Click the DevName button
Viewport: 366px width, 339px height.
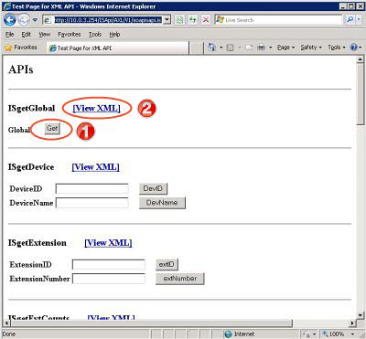(162, 203)
